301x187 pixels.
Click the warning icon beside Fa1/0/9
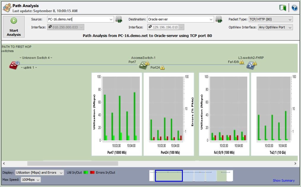pyautogui.click(x=242, y=62)
